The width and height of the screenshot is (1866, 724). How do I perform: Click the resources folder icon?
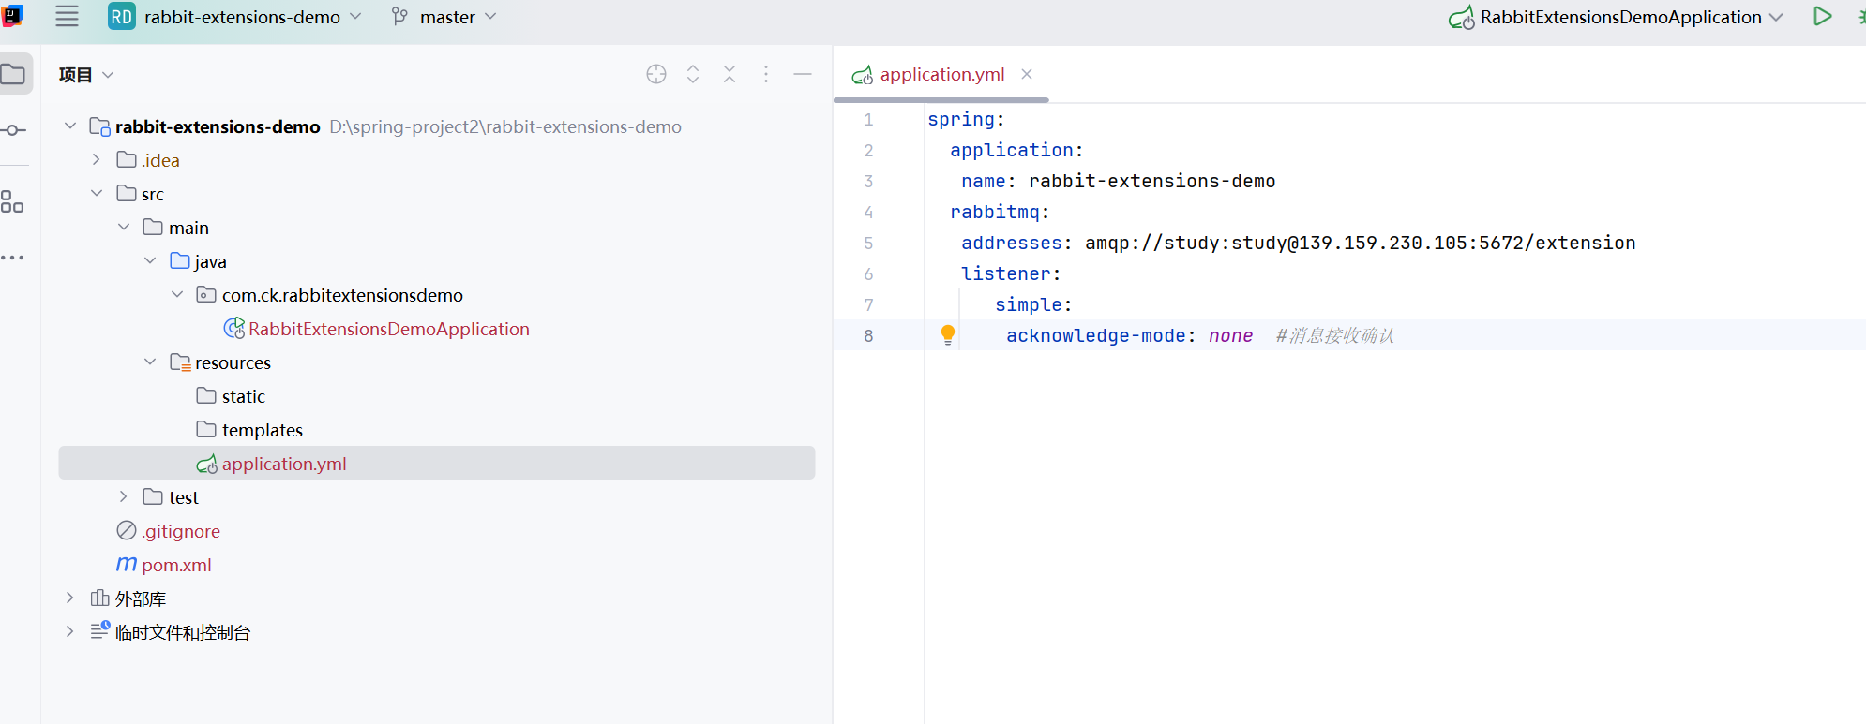180,362
